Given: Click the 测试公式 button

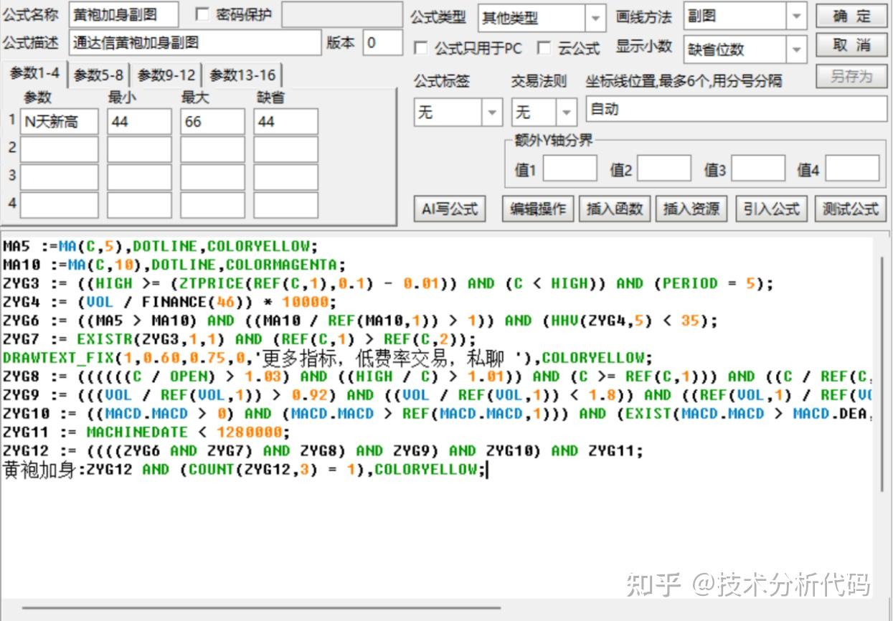Looking at the screenshot, I should (x=851, y=209).
